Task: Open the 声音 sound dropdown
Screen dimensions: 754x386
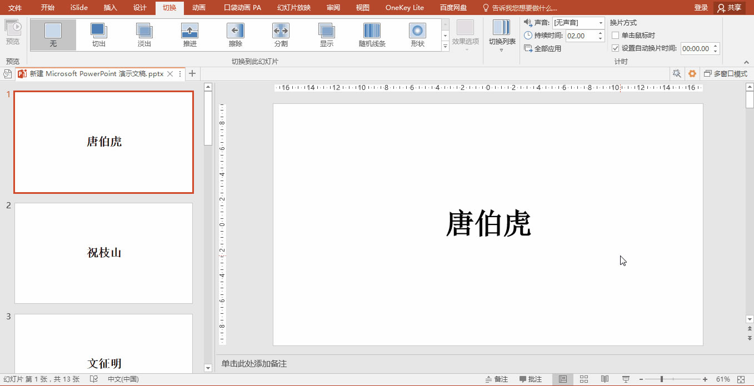Action: [x=578, y=23]
